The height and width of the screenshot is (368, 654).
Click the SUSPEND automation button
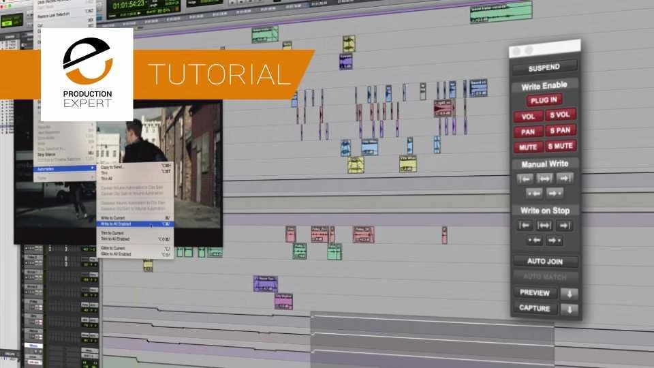coord(544,67)
